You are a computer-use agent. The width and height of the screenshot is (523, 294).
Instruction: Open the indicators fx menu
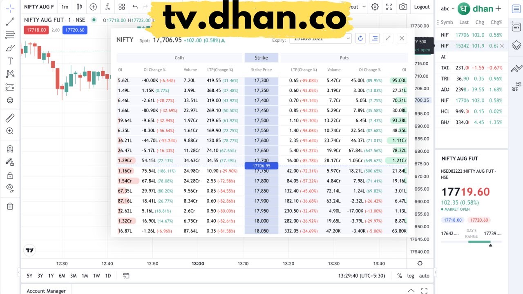107,7
